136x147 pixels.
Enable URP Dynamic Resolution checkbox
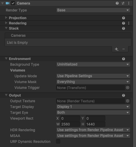coord(58,141)
